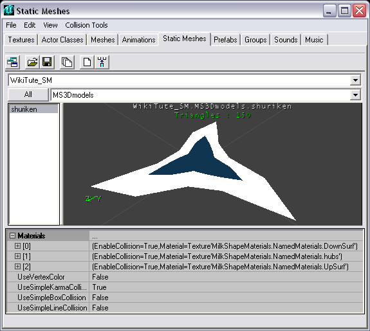Save the package with the floppy disk icon
370x331 pixels.
point(47,62)
